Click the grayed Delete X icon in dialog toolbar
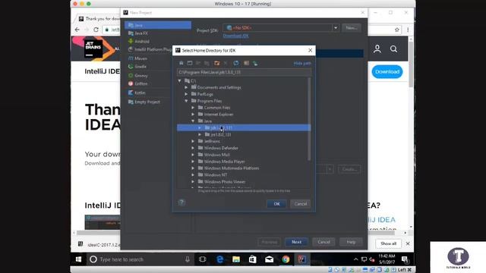Viewport: 486px width, 273px height. (226, 63)
